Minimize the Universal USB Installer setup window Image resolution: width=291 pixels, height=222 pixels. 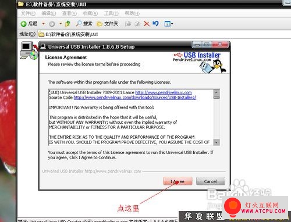click(197, 45)
